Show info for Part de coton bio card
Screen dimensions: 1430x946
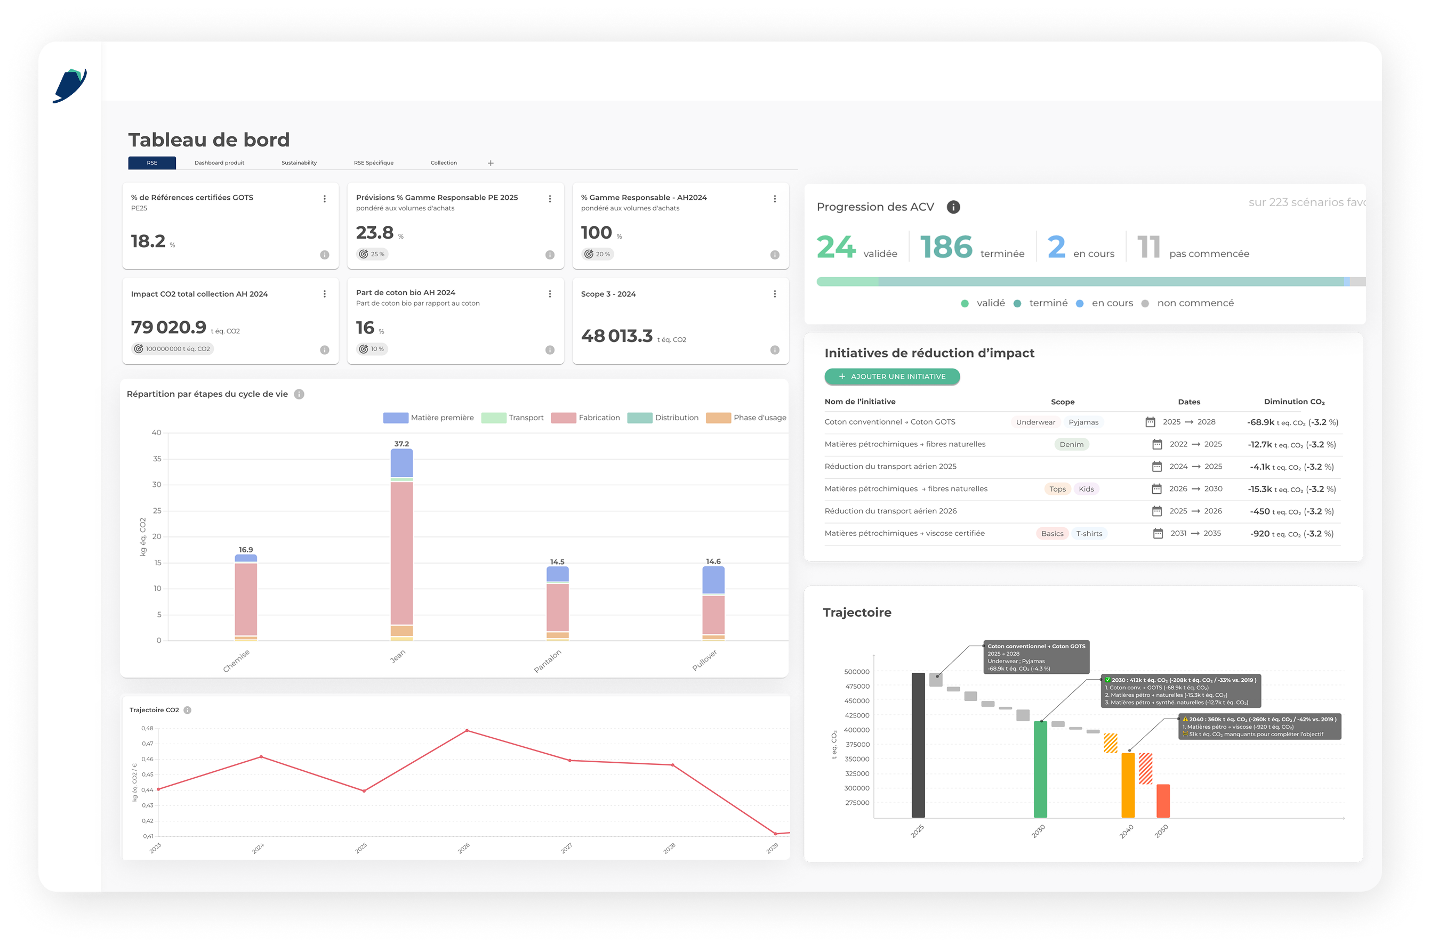tap(550, 350)
